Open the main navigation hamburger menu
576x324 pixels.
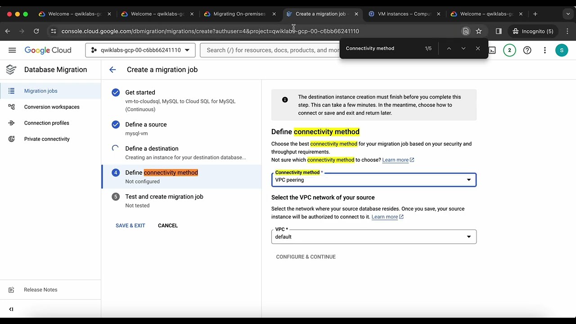point(12,50)
